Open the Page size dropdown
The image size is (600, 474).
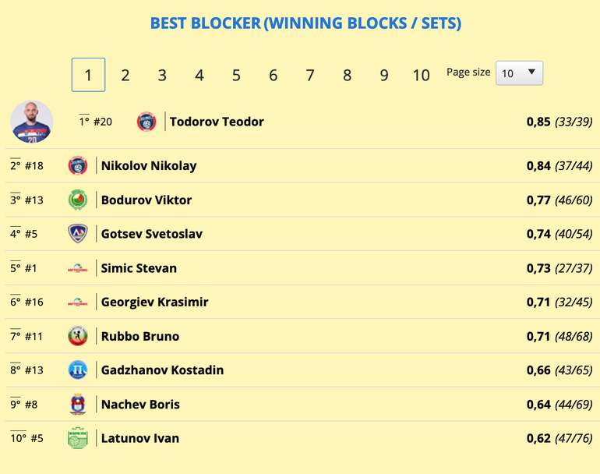pyautogui.click(x=519, y=73)
